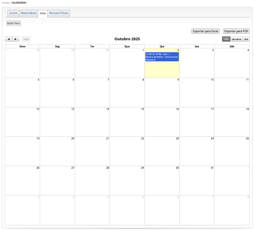This screenshot has height=231, width=255.
Task: Click Exportar para Excel button
Action: coord(205,31)
